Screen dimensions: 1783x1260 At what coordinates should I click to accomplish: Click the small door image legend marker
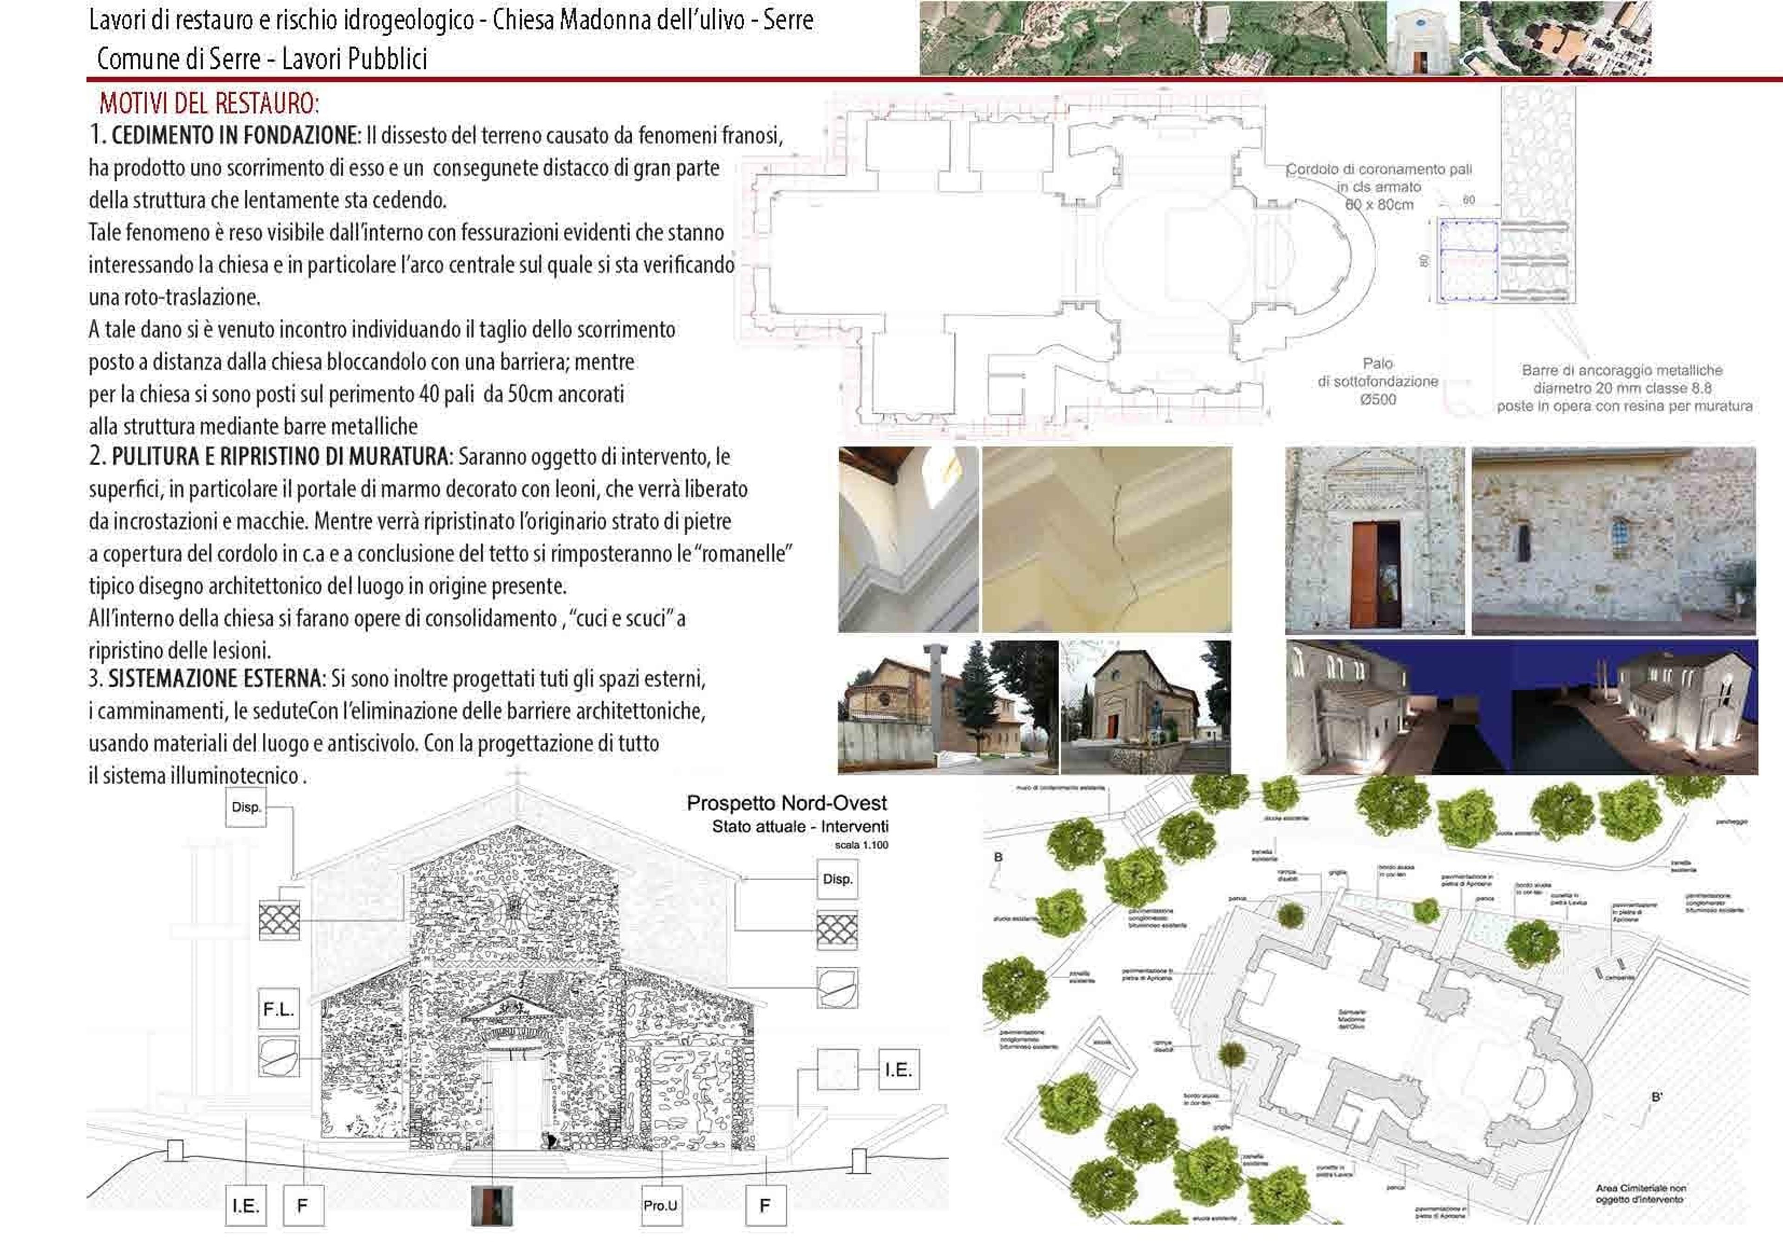point(492,1206)
